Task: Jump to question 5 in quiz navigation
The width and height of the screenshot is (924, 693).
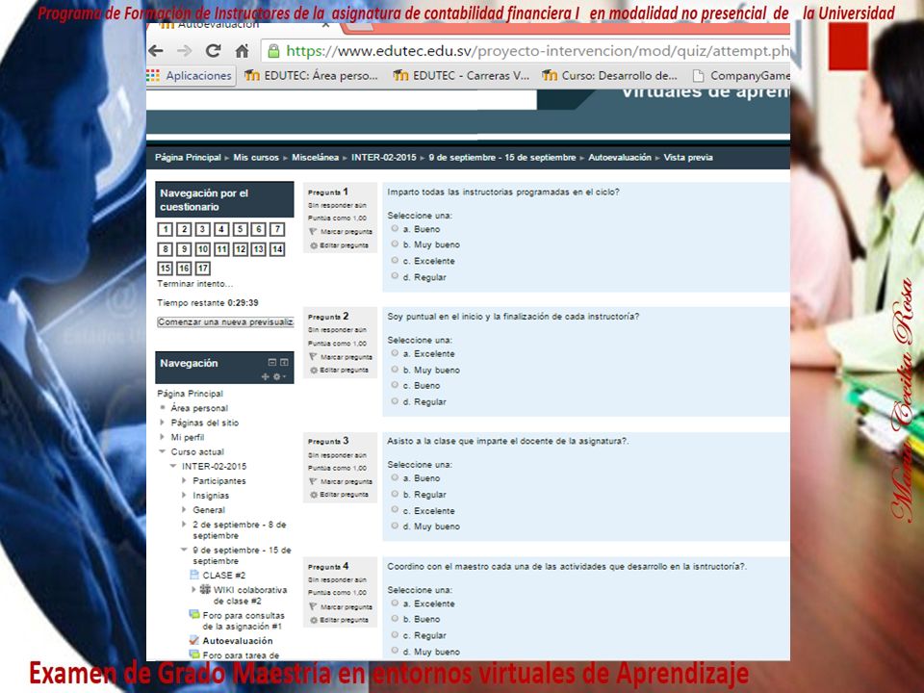Action: 240,230
